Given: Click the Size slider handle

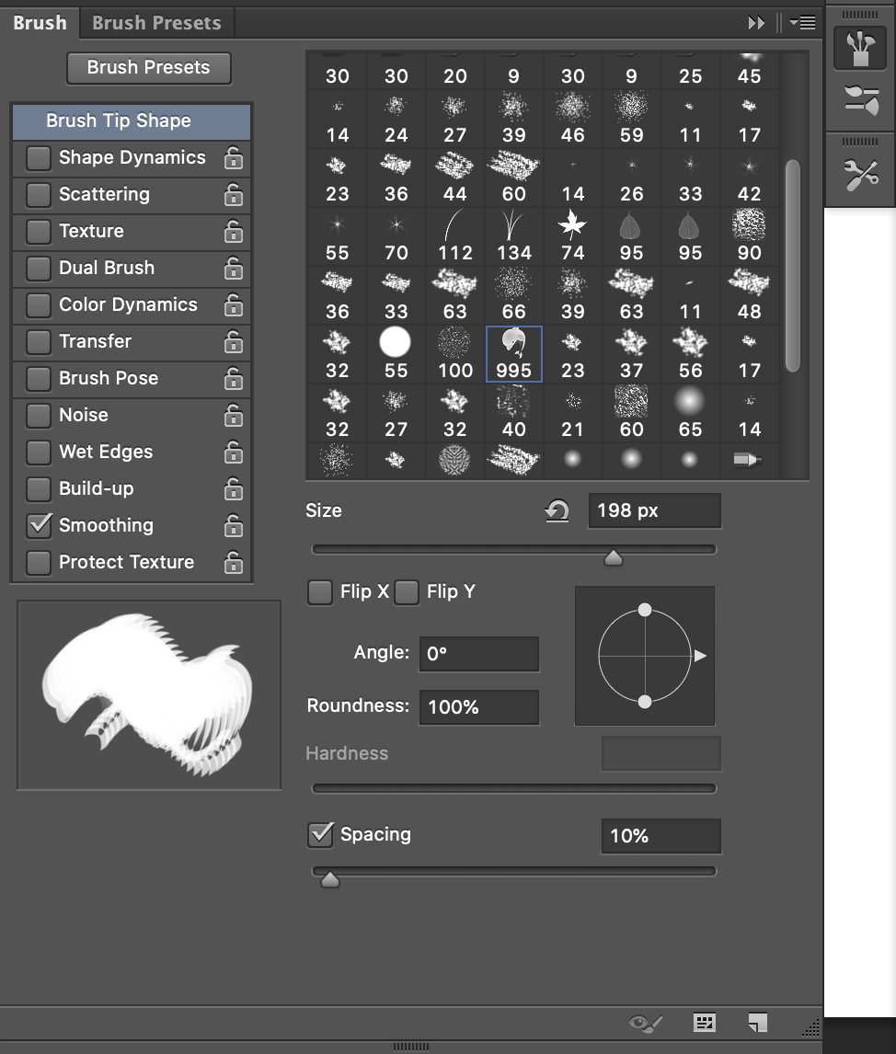Looking at the screenshot, I should tap(613, 557).
